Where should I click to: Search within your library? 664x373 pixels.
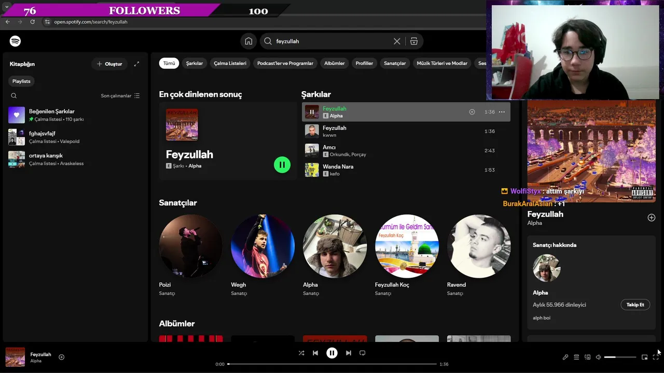pyautogui.click(x=14, y=96)
